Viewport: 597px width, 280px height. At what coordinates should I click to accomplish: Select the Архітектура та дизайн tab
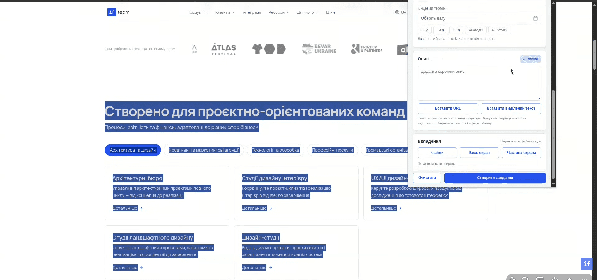click(133, 150)
